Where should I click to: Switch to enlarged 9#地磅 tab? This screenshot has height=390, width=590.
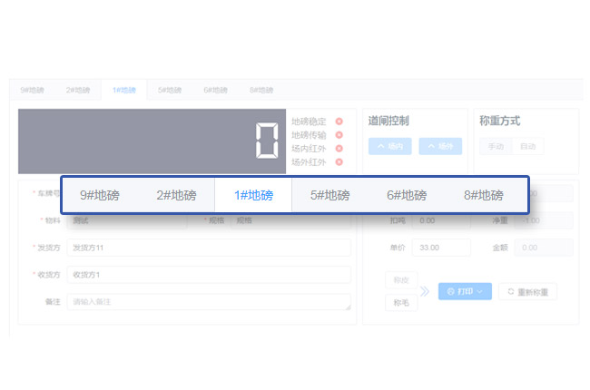100,195
